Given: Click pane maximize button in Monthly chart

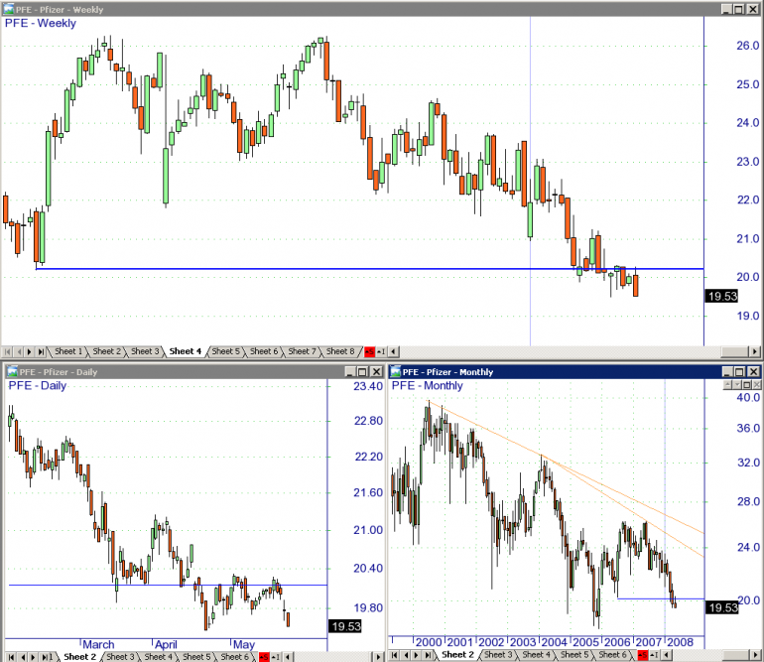Looking at the screenshot, I should [747, 385].
